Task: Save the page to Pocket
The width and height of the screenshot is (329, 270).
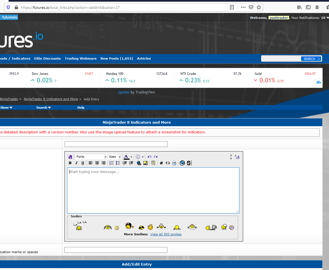Action: click(x=251, y=7)
